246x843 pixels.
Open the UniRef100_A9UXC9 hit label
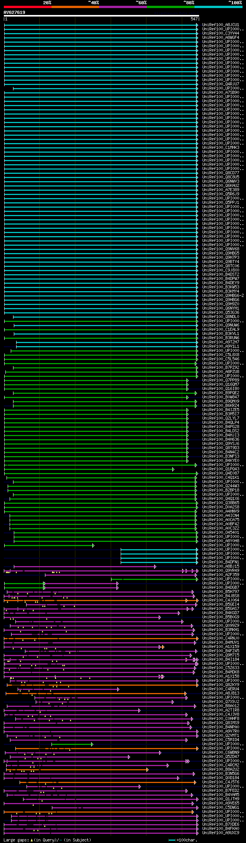pyautogui.click(x=221, y=833)
